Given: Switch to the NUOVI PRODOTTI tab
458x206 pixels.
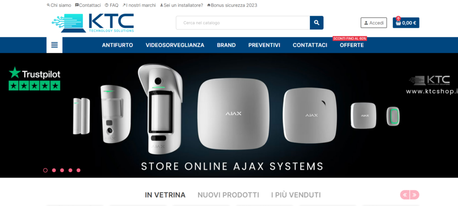Looking at the screenshot, I should (x=228, y=195).
